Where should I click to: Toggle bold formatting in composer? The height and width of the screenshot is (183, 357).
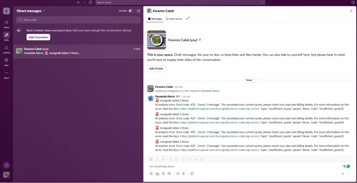tap(151, 160)
